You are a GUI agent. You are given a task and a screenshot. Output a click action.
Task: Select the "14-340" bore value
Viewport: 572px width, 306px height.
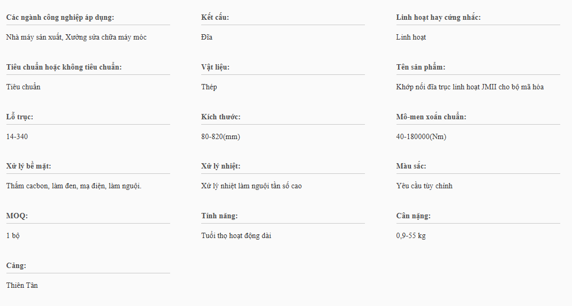tap(17, 136)
